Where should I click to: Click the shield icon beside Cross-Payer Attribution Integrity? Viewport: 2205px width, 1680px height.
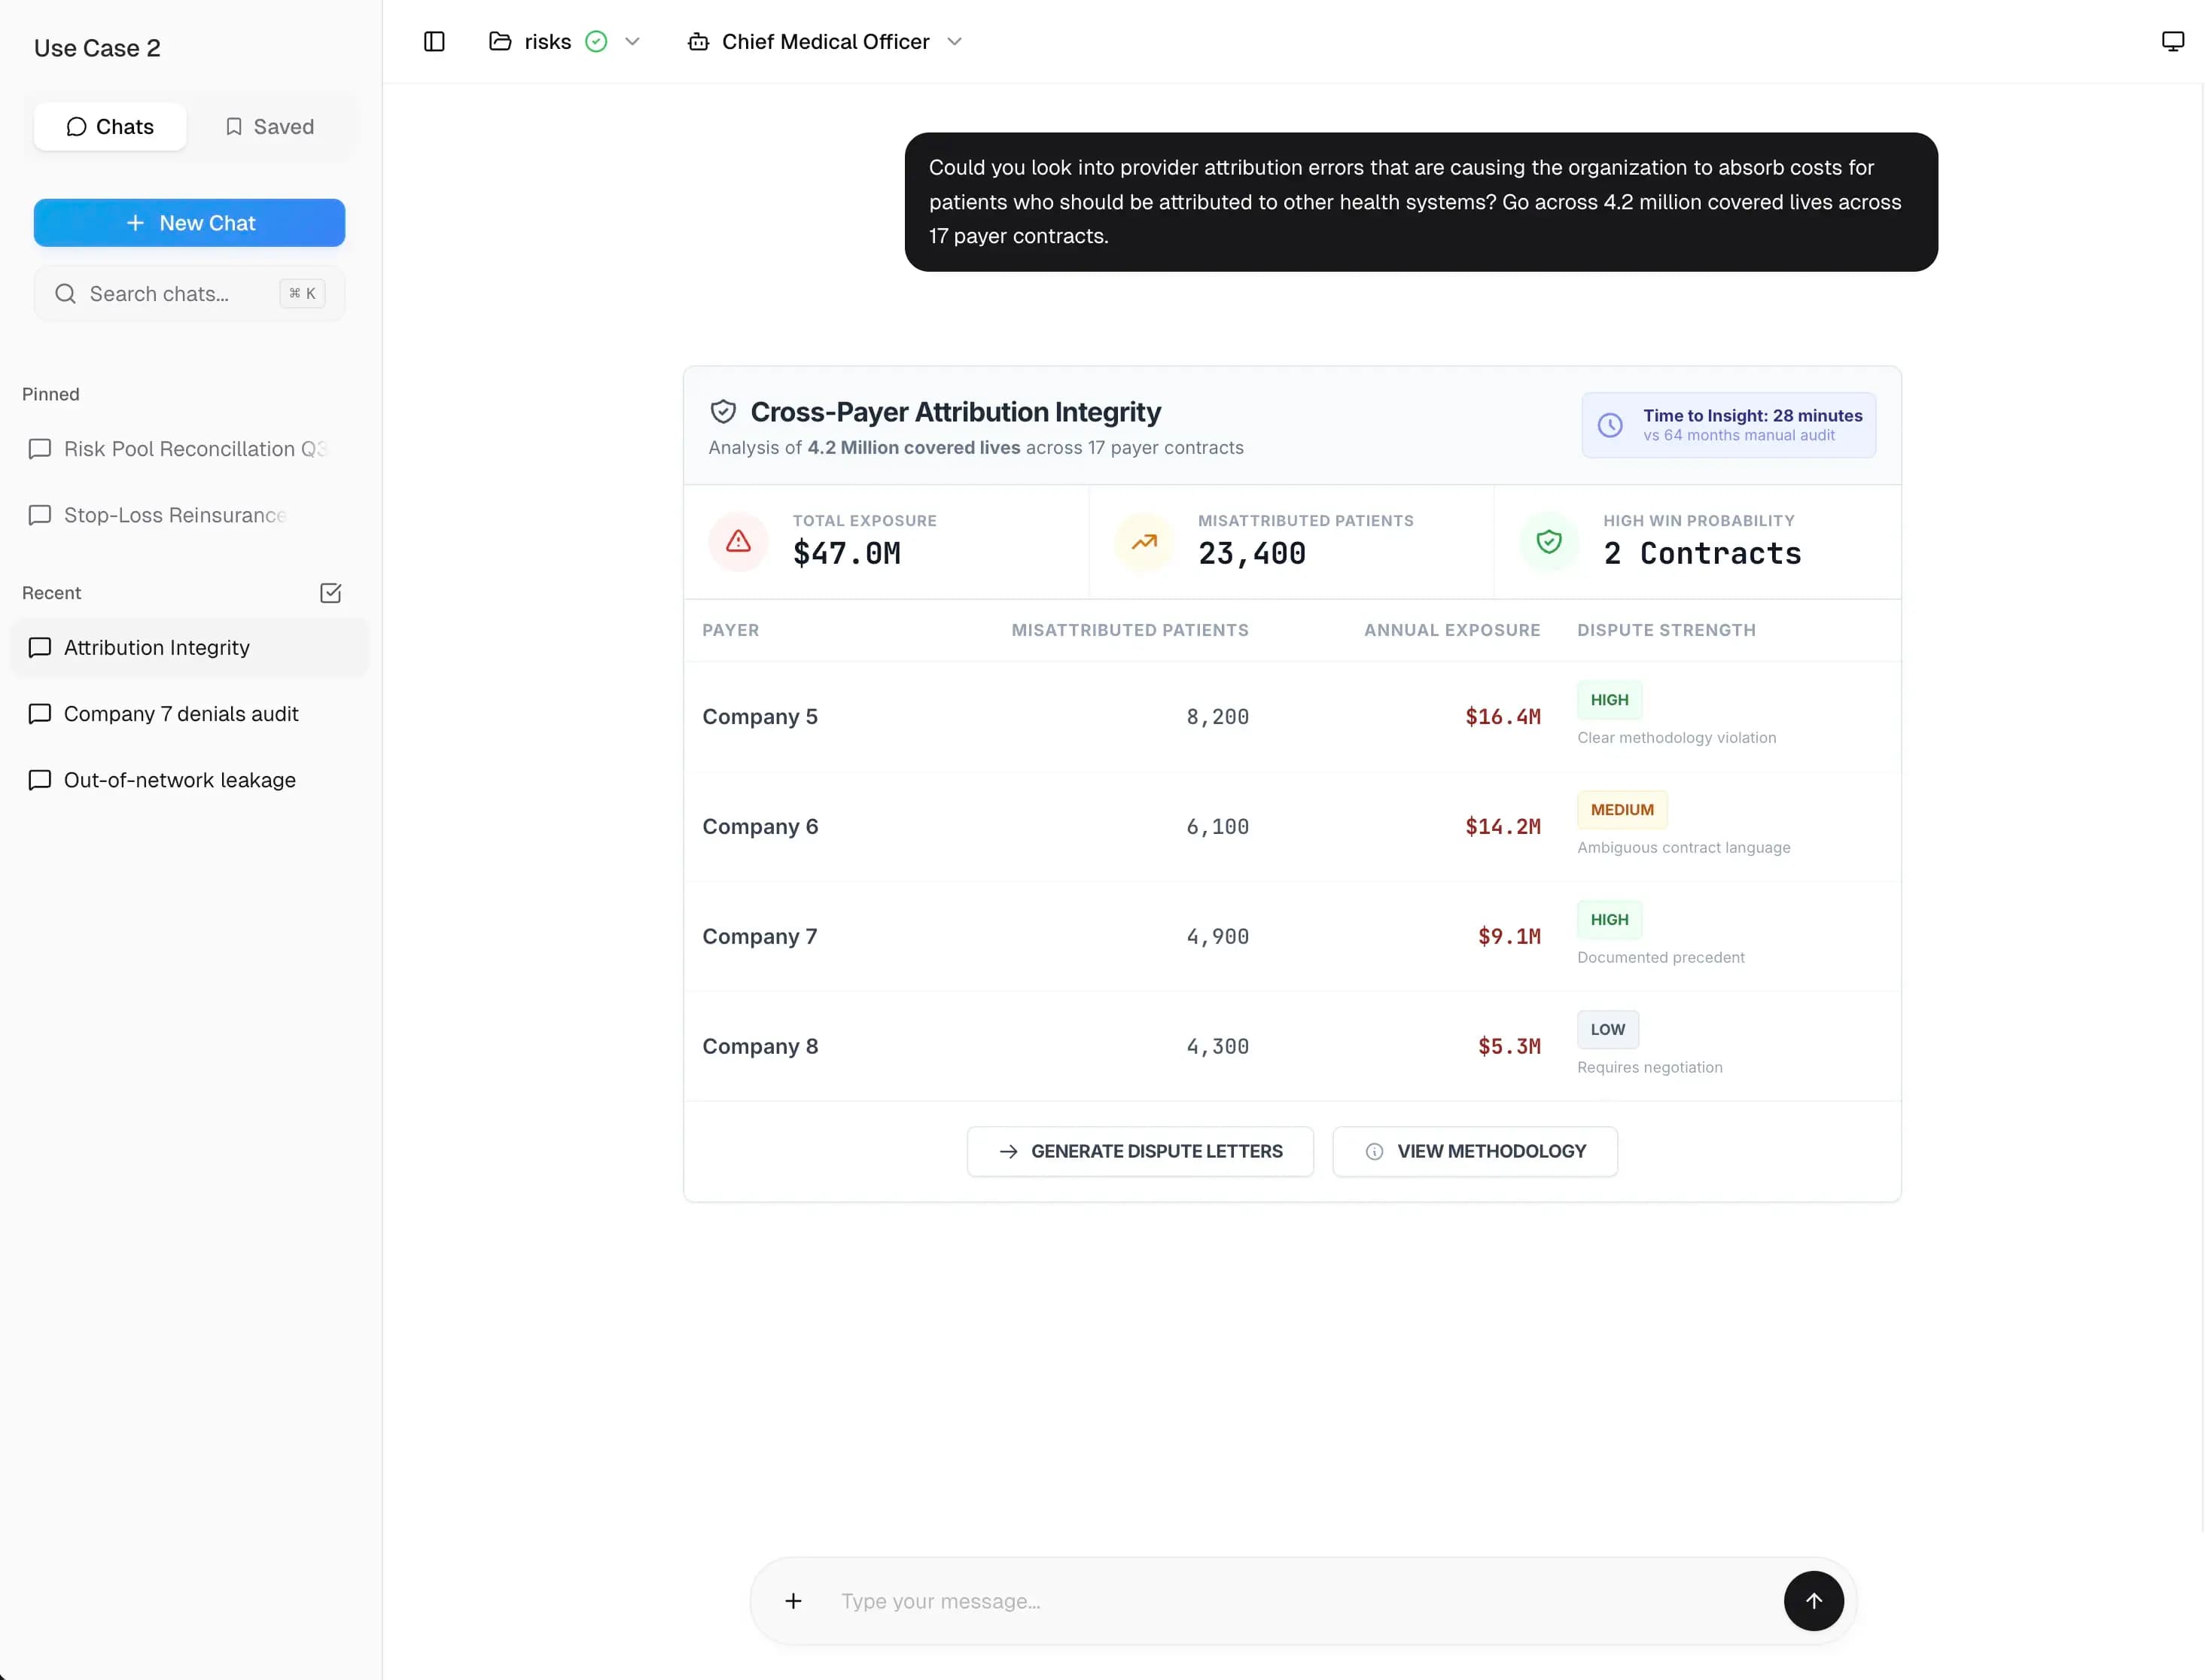[723, 411]
